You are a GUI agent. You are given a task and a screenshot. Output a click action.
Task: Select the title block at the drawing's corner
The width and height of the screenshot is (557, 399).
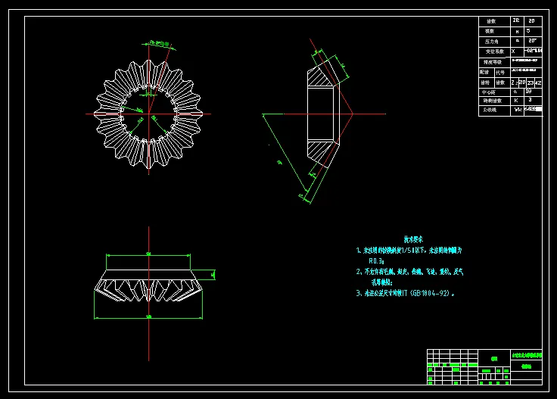(484, 367)
